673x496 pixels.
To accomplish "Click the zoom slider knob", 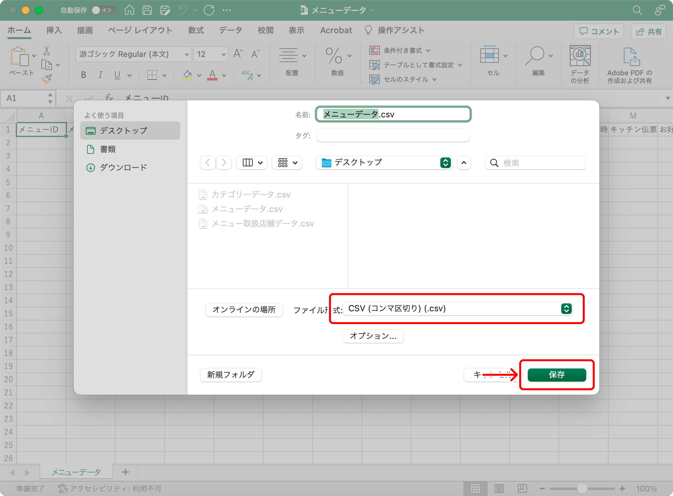I will (582, 488).
